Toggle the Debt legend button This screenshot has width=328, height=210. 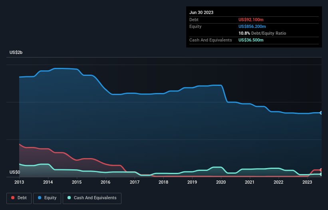(19, 198)
